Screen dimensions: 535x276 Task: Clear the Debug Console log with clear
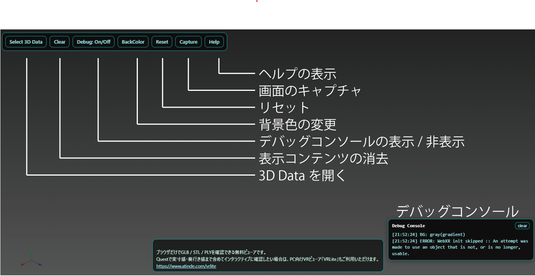[x=522, y=226]
